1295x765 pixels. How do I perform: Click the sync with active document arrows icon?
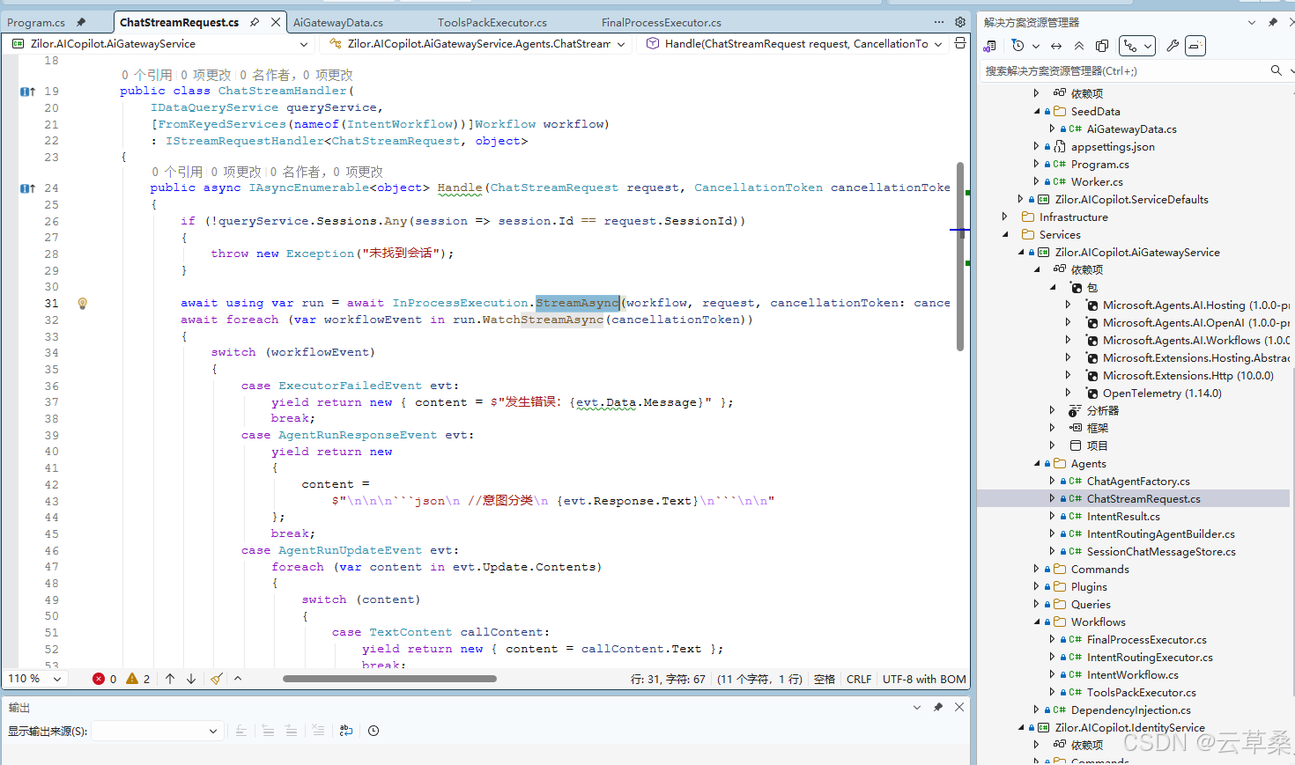point(1056,46)
